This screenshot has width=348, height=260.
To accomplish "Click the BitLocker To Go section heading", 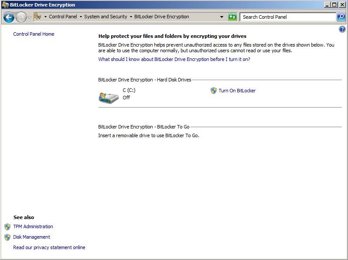I will coord(144,127).
